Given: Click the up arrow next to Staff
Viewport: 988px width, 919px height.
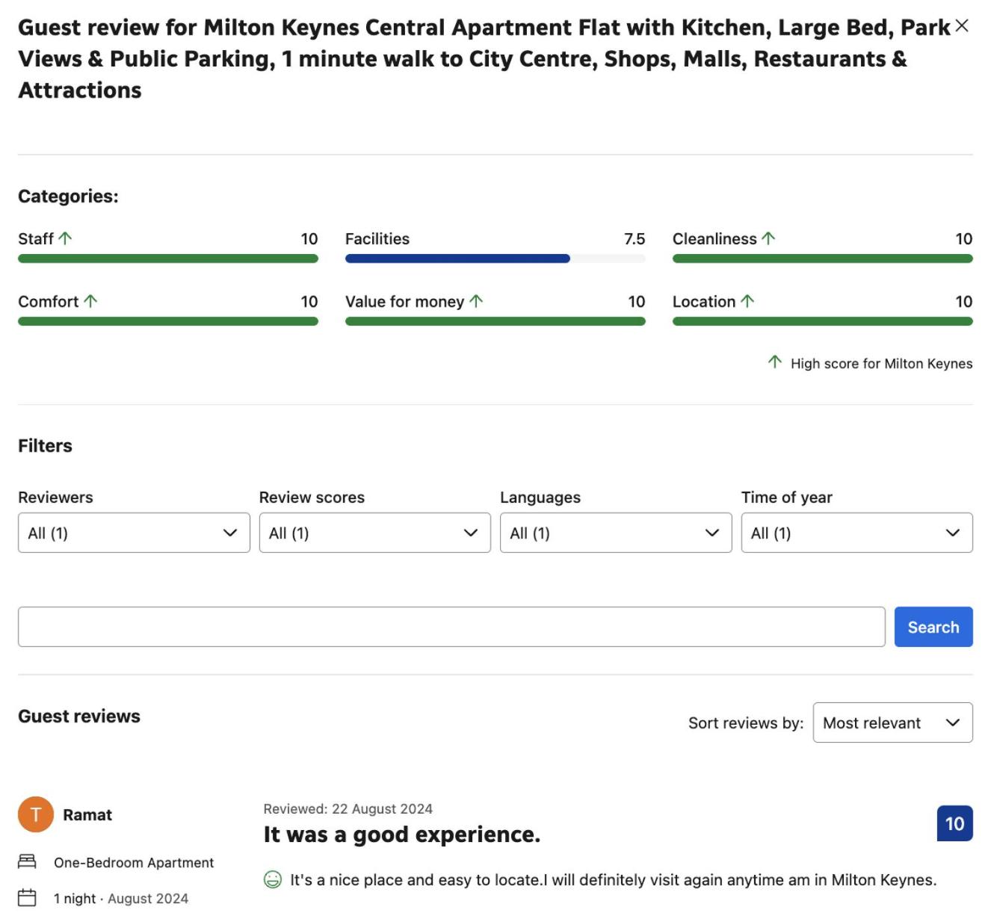Looking at the screenshot, I should [65, 238].
